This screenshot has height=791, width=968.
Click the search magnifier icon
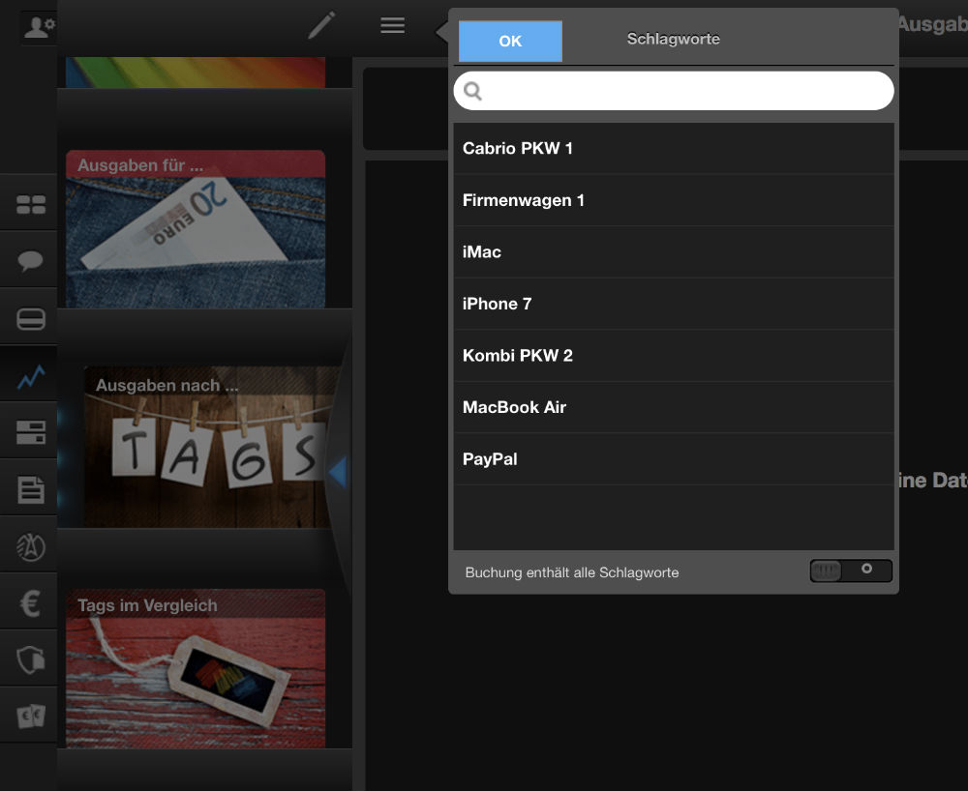(x=472, y=91)
